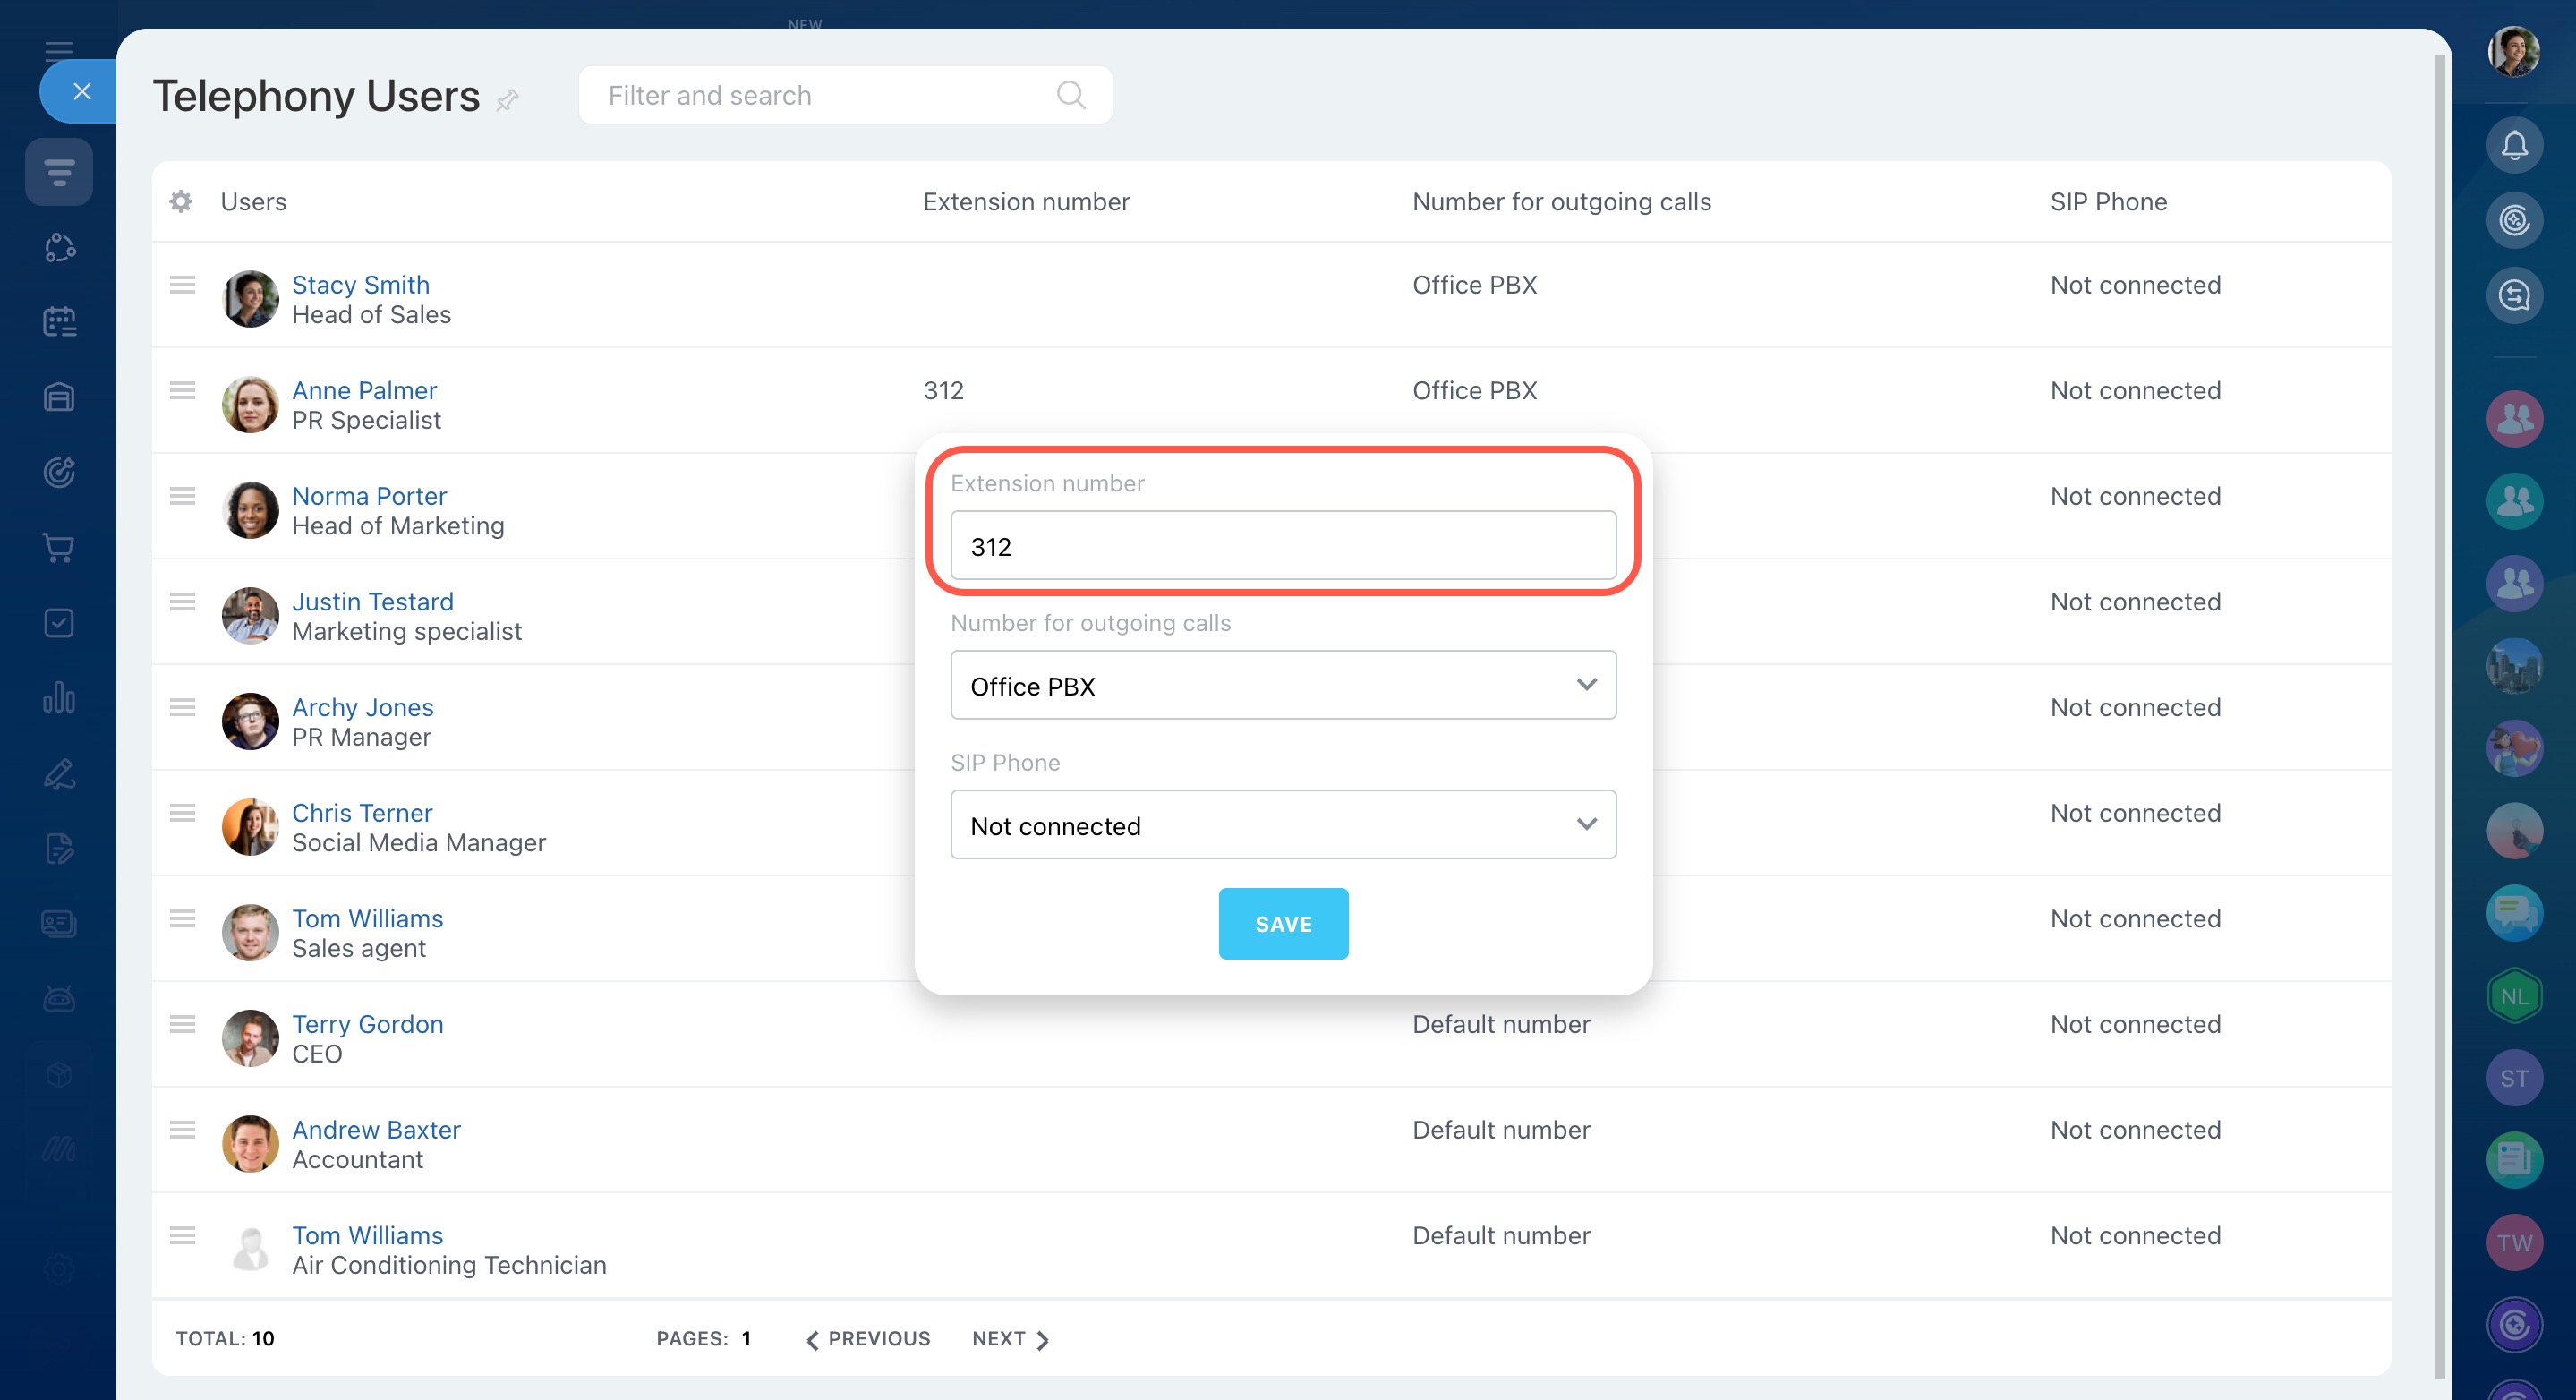
Task: Pin the Telephony Users page icon
Action: (508, 100)
